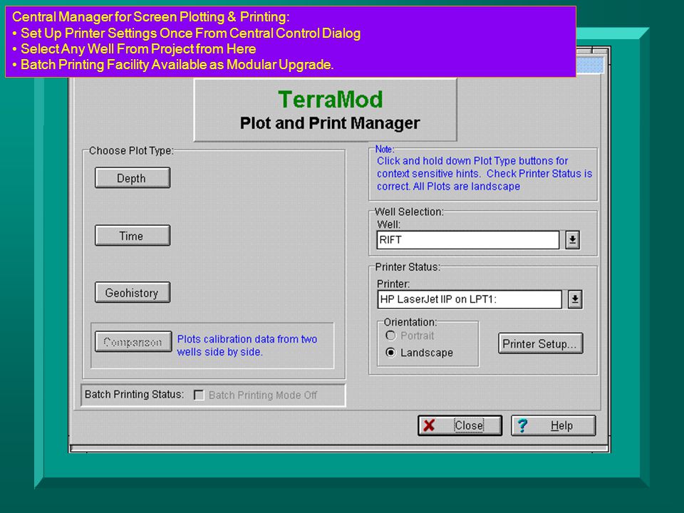Image resolution: width=684 pixels, height=513 pixels.
Task: Toggle the Batch Printing Mode Off checkbox
Action: click(199, 395)
